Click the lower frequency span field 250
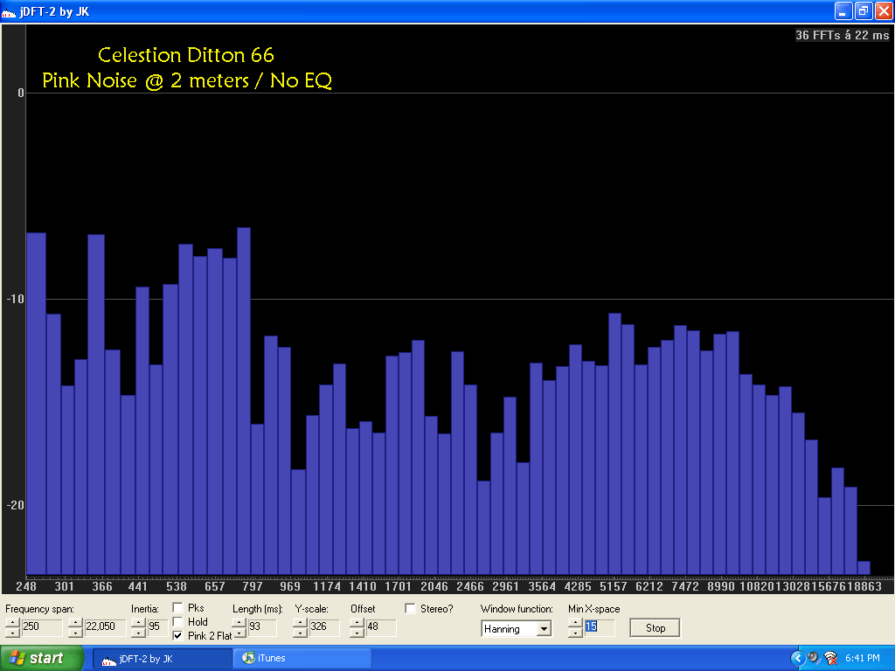Screen dimensions: 895x671 (x=41, y=627)
